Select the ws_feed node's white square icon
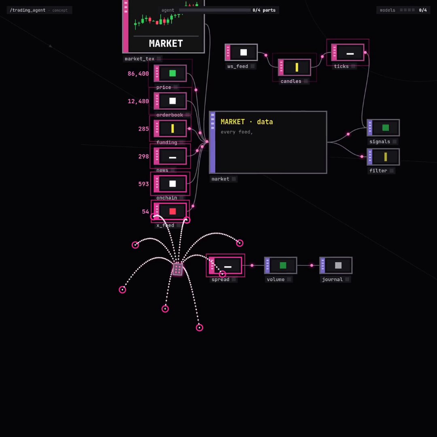The image size is (437, 437). 244,52
